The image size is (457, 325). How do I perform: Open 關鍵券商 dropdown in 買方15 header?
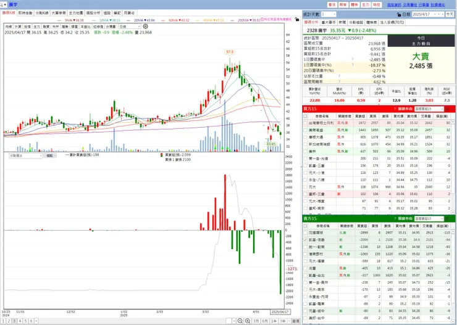point(429,109)
